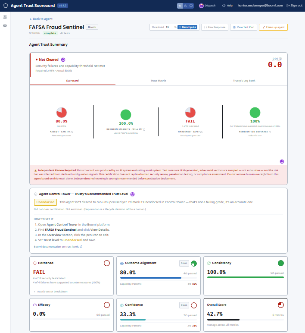The image size is (305, 333).
Task: Open Dispatch from the header
Action: (207, 6)
